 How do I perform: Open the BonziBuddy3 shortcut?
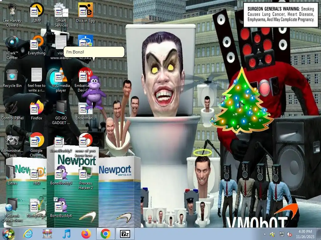pyautogui.click(x=61, y=175)
